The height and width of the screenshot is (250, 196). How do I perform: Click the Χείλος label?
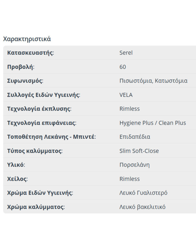tap(17, 179)
